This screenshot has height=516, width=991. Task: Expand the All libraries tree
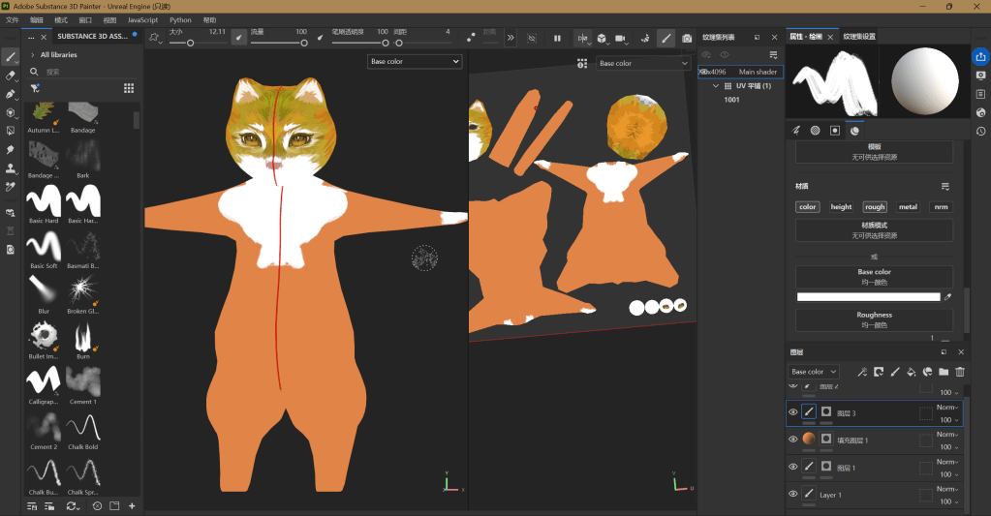pyautogui.click(x=32, y=55)
